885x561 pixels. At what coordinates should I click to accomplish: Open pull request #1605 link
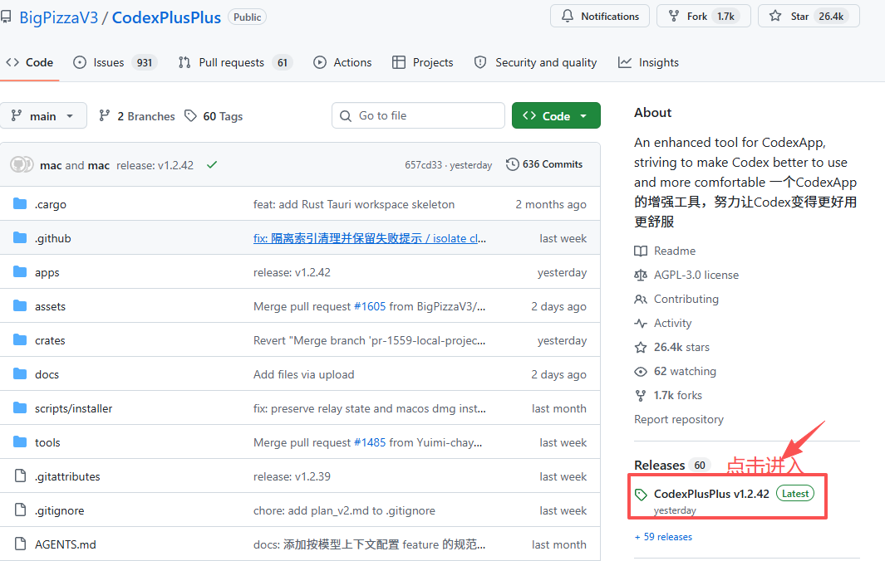point(370,306)
